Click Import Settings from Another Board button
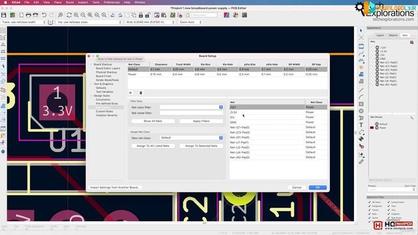 [x=115, y=187]
